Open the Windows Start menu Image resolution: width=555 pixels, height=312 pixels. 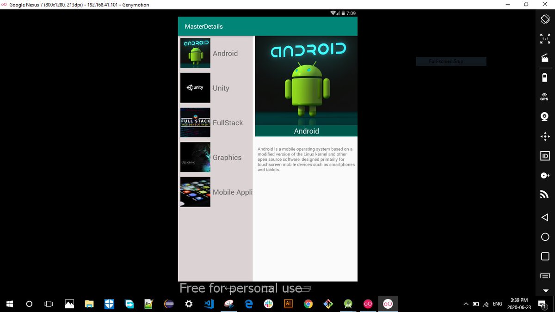tap(10, 304)
